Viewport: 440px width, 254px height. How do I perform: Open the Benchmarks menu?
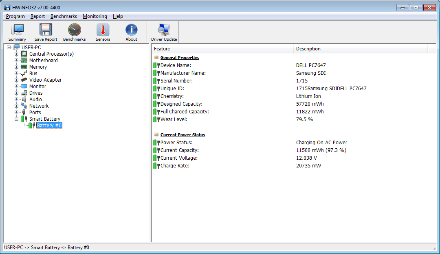point(64,16)
